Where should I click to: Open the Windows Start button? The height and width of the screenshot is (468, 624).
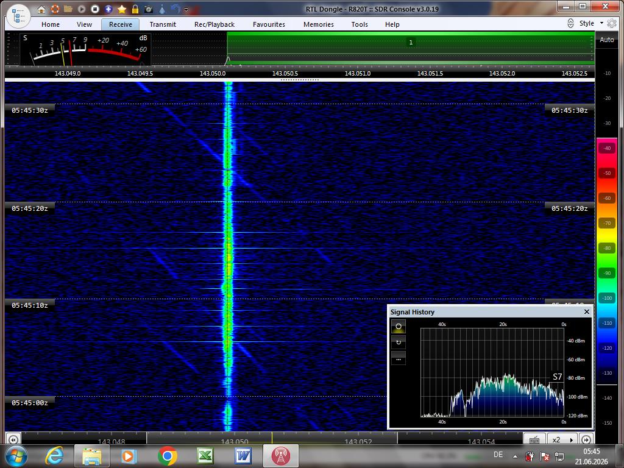15,456
